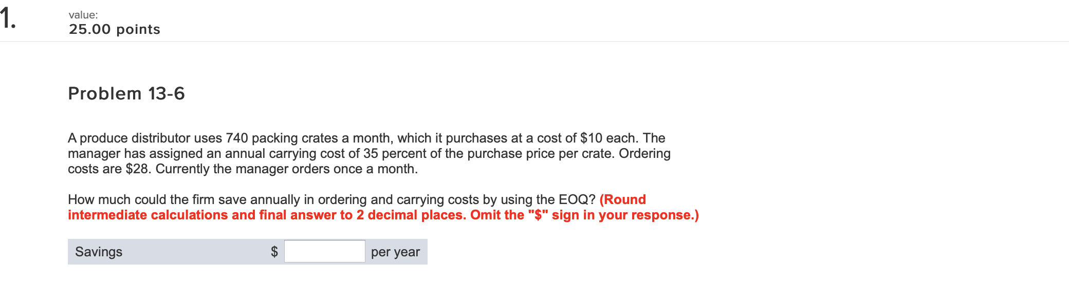Click the red "2 decimal places" text
This screenshot has height=284, width=1069.
411,215
